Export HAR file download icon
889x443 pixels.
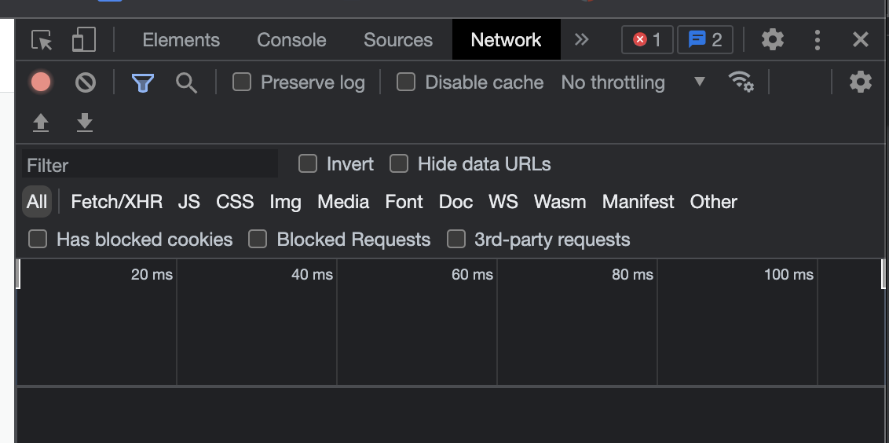tap(85, 123)
